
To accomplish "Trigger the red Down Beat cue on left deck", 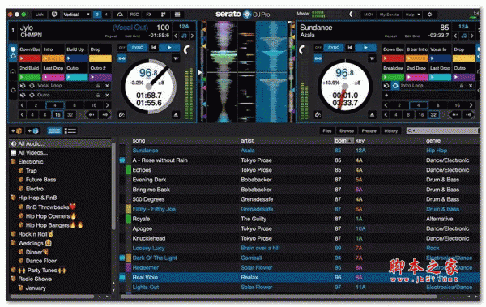I will tap(30, 58).
